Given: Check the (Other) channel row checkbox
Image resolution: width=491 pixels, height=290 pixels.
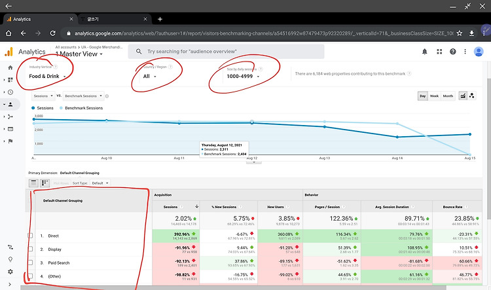Looking at the screenshot, I should [x=30, y=276].
